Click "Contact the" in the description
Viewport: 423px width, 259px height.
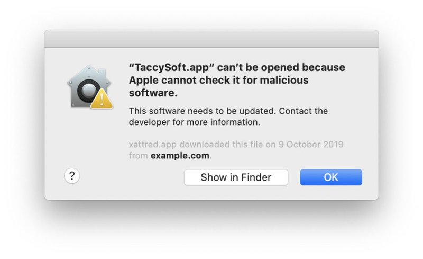pyautogui.click(x=303, y=111)
